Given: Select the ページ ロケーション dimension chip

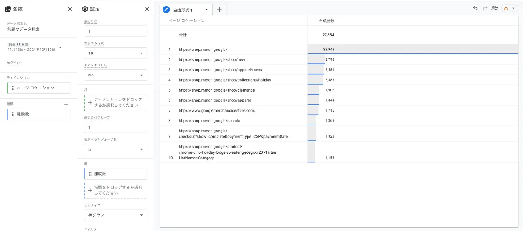Looking at the screenshot, I should click(39, 88).
